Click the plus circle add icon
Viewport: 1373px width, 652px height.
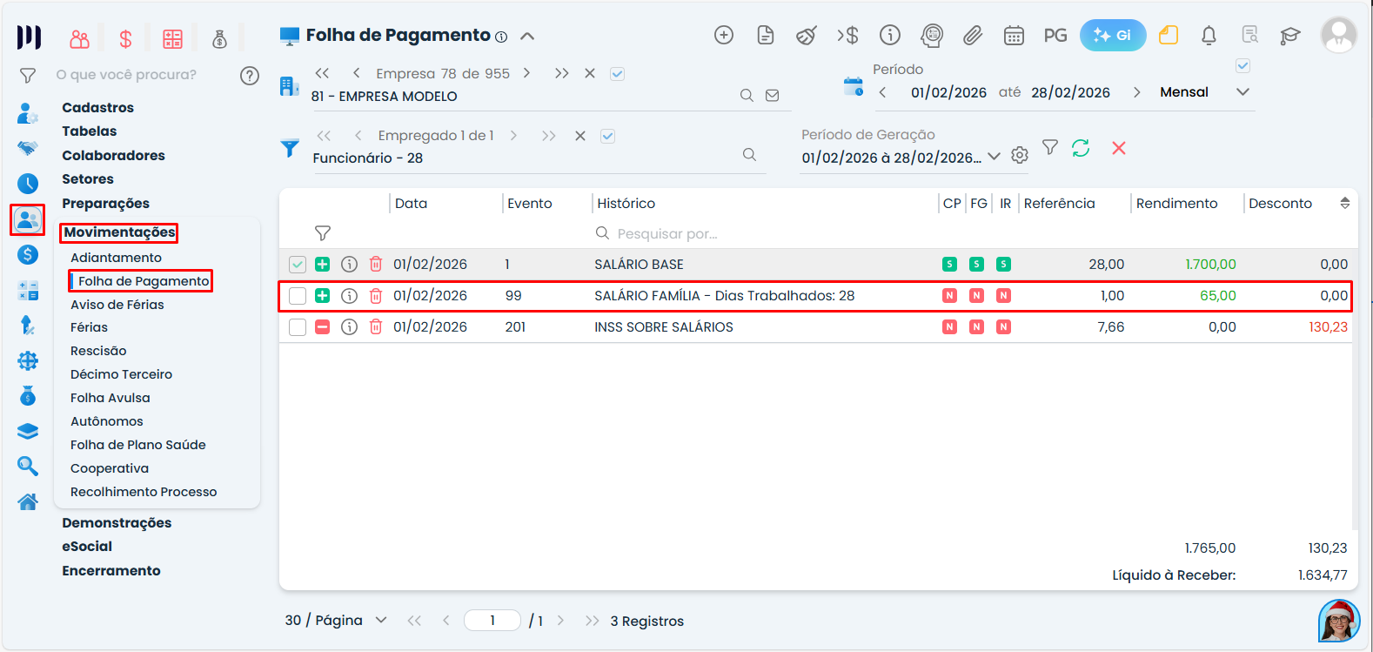(724, 36)
